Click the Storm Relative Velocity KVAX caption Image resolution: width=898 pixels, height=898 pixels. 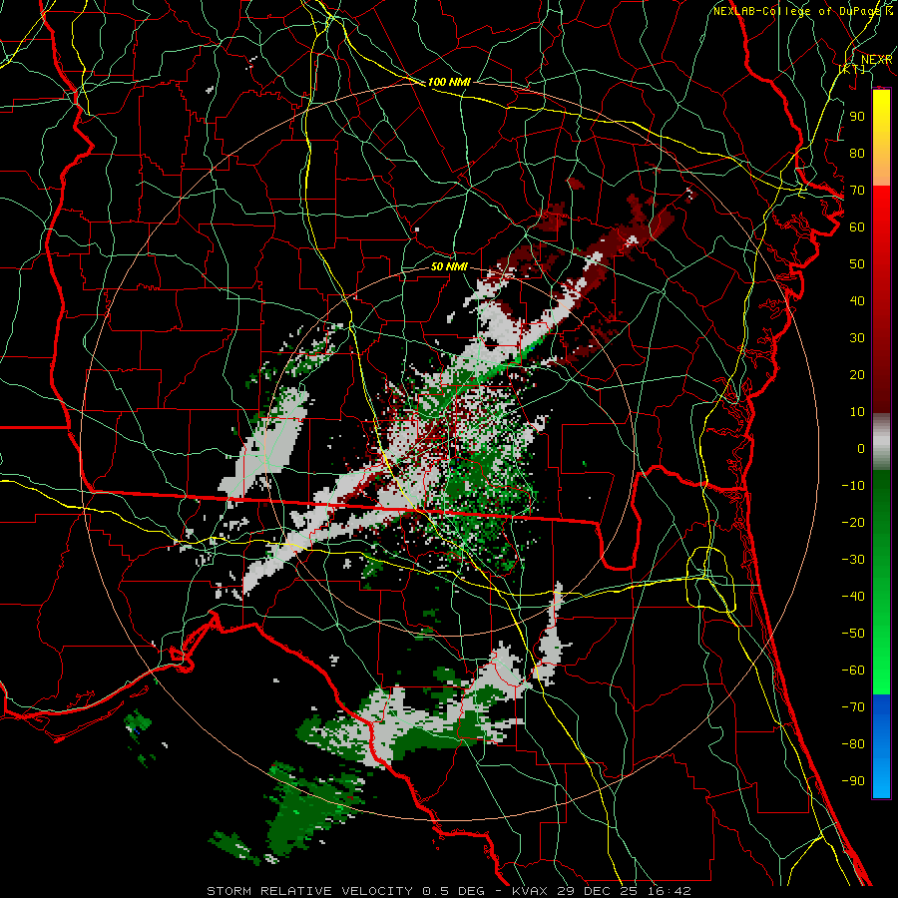(x=449, y=891)
